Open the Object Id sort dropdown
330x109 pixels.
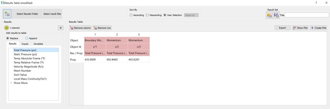[x=191, y=15]
